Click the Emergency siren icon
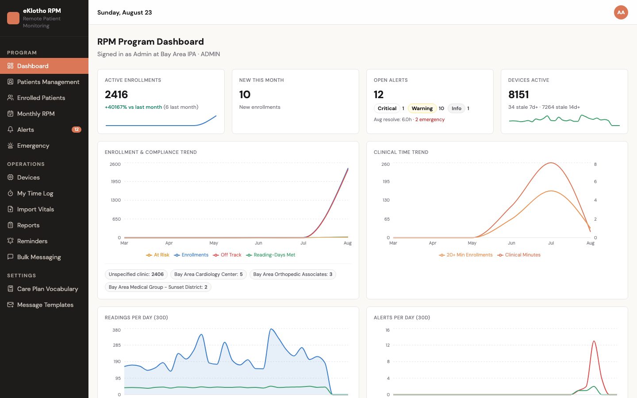Viewport: 637px width, 398px height. 10,145
